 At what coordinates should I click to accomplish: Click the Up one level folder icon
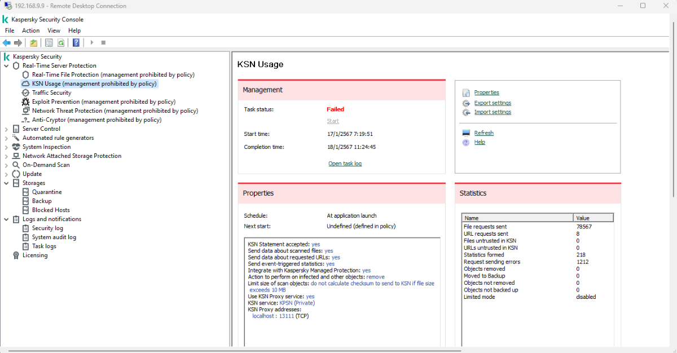point(34,43)
